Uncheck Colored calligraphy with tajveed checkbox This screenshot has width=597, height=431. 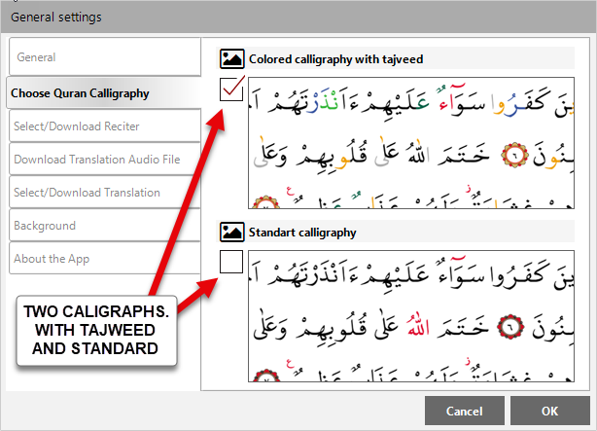231,90
